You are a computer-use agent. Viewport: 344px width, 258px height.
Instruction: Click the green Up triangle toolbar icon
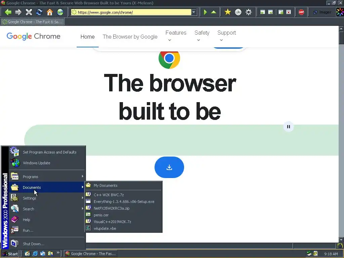click(213, 12)
